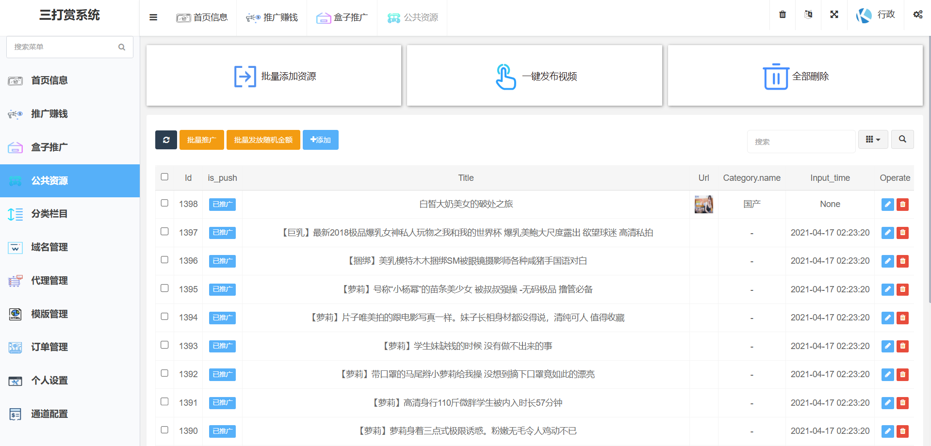931x446 pixels.
Task: Click the blue 添加 button
Action: (320, 140)
